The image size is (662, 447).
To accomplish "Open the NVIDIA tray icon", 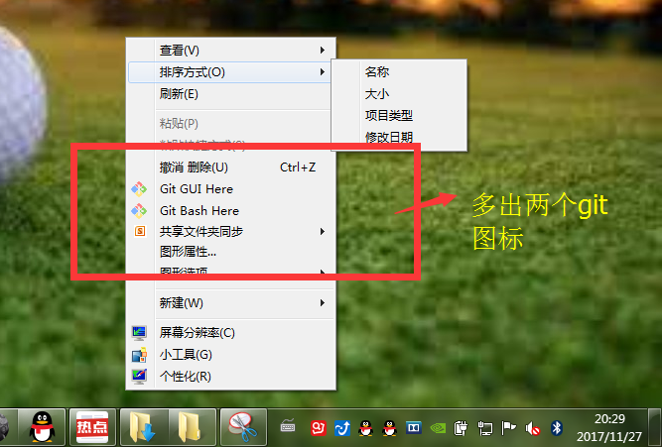I will coord(438,428).
